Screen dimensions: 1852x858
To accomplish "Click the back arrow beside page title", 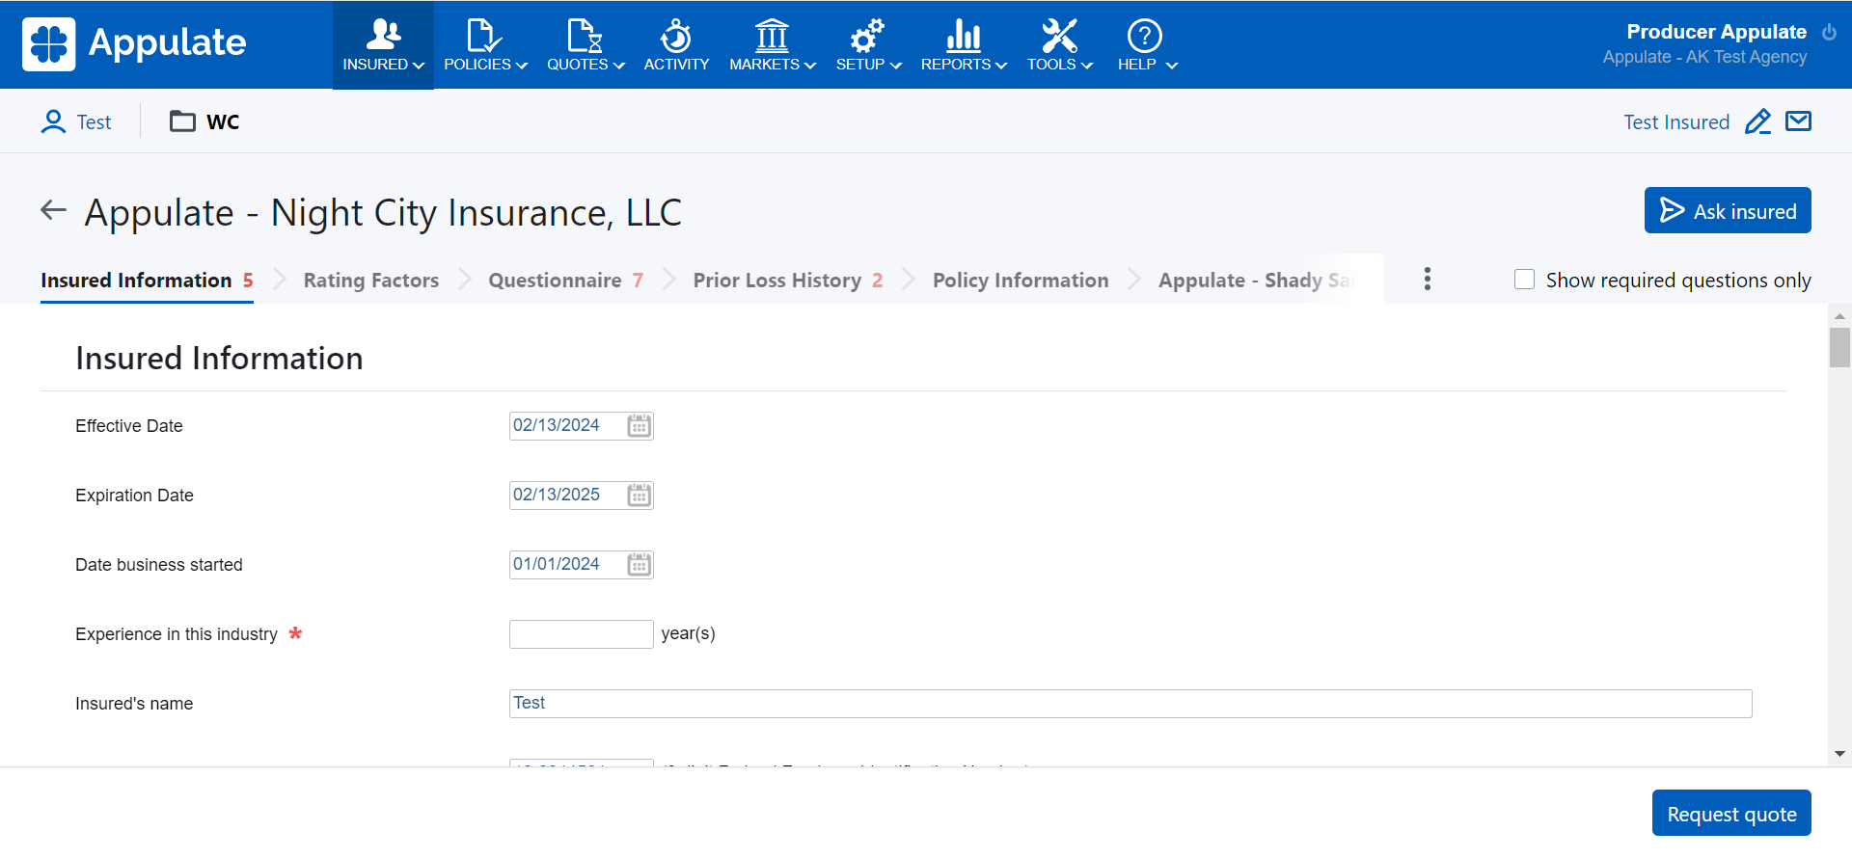I will (53, 210).
